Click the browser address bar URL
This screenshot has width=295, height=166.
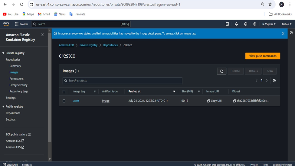[x=108, y=4]
